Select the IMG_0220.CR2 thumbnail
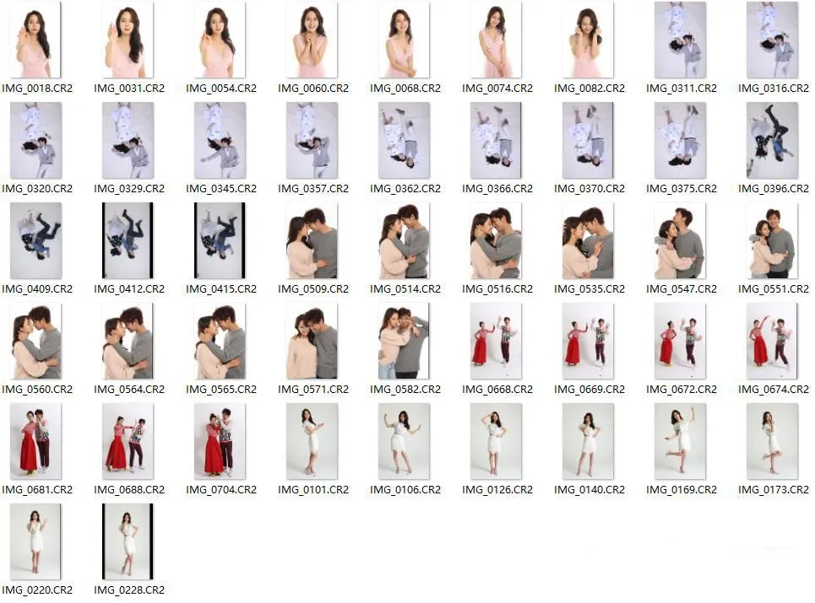The width and height of the screenshot is (815, 603). pyautogui.click(x=35, y=541)
